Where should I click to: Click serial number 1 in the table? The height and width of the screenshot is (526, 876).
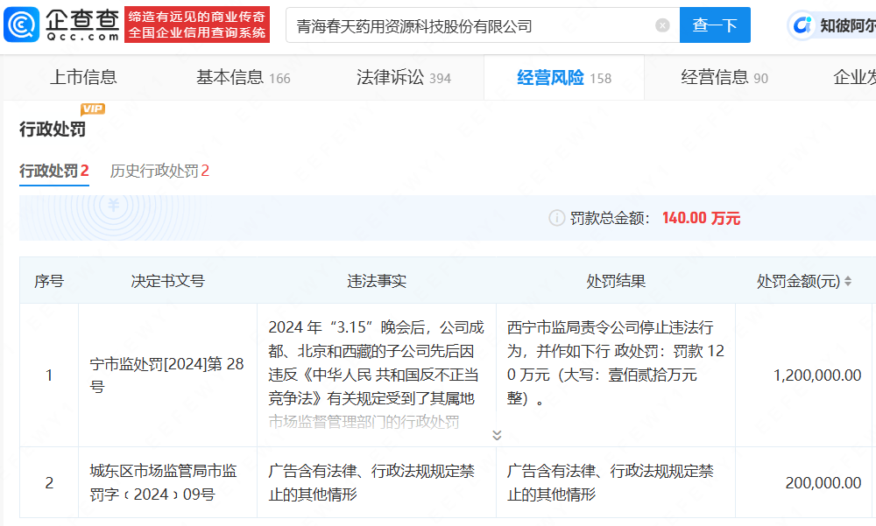pyautogui.click(x=49, y=375)
